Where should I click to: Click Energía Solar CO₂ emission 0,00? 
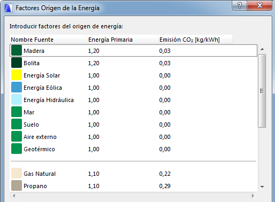(x=165, y=75)
